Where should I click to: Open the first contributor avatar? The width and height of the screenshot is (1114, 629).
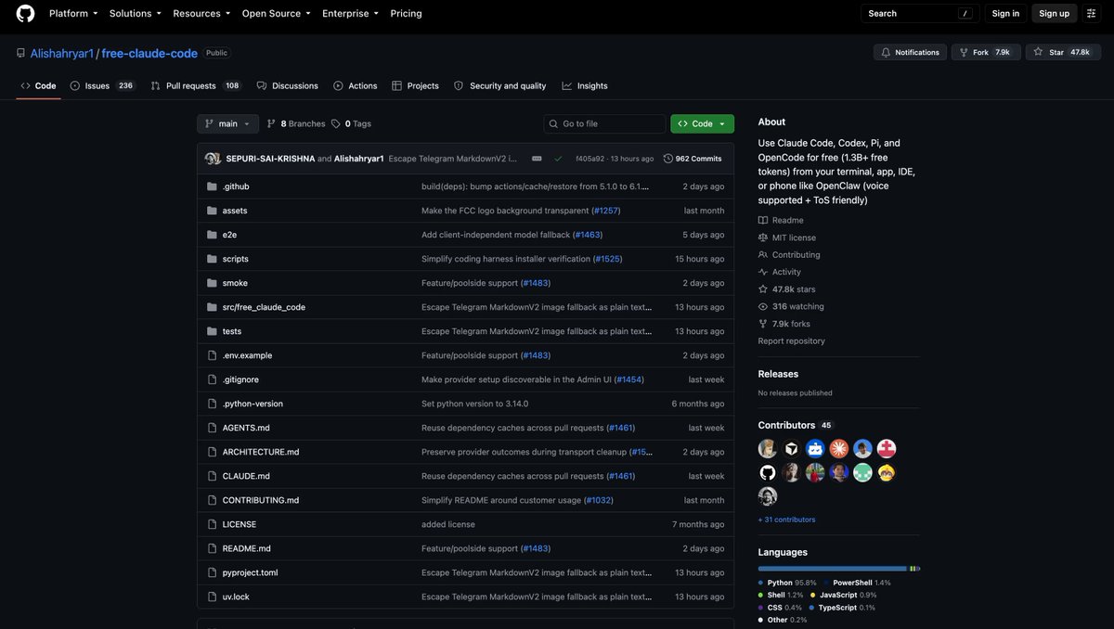[768, 449]
